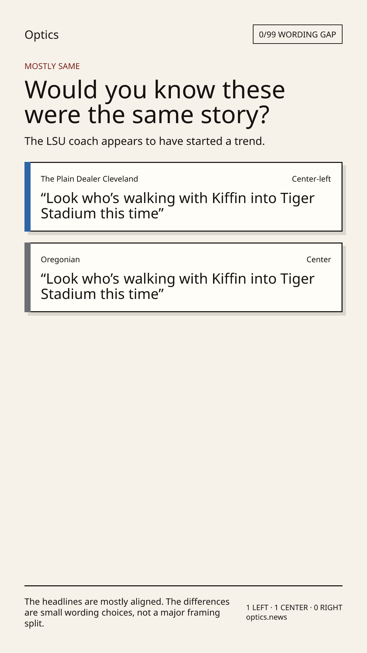Click the 0/99 WORDING GAP badge
The height and width of the screenshot is (653, 367).
click(x=297, y=34)
